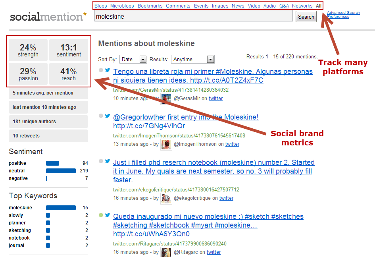The image size is (375, 257).
Task: Click @GerasMir's avatar picture
Action: click(x=166, y=99)
